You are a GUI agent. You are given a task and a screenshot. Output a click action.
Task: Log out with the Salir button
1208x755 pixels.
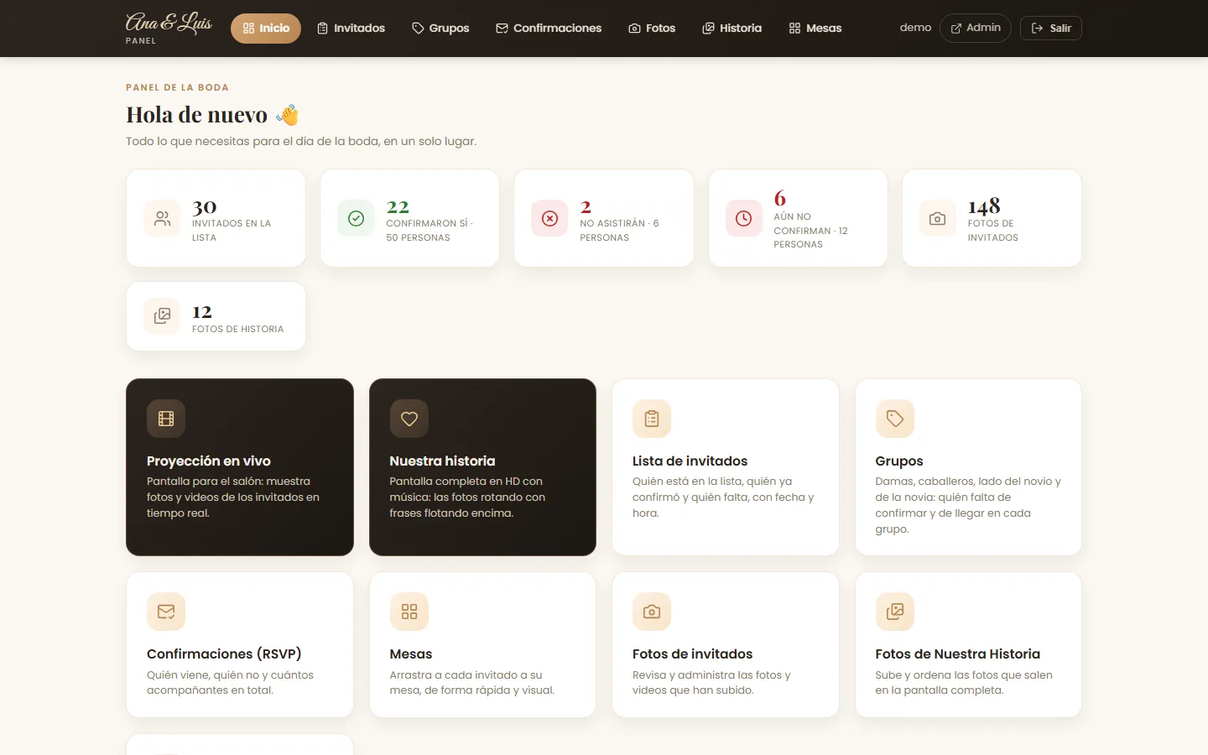tap(1051, 29)
